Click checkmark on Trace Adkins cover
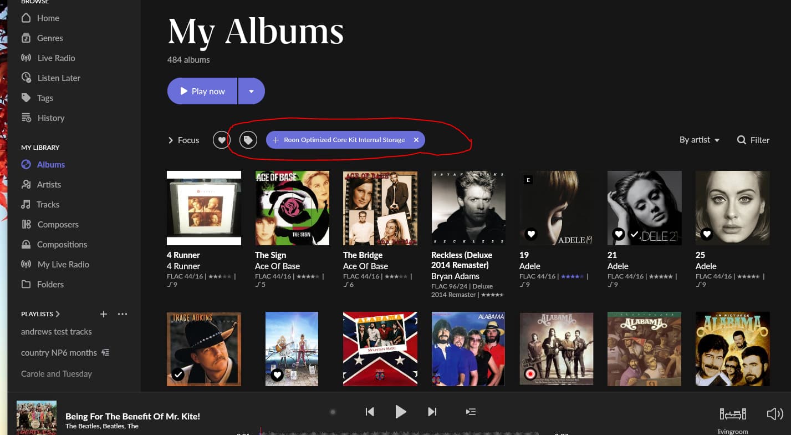Image resolution: width=791 pixels, height=435 pixels. click(x=178, y=375)
